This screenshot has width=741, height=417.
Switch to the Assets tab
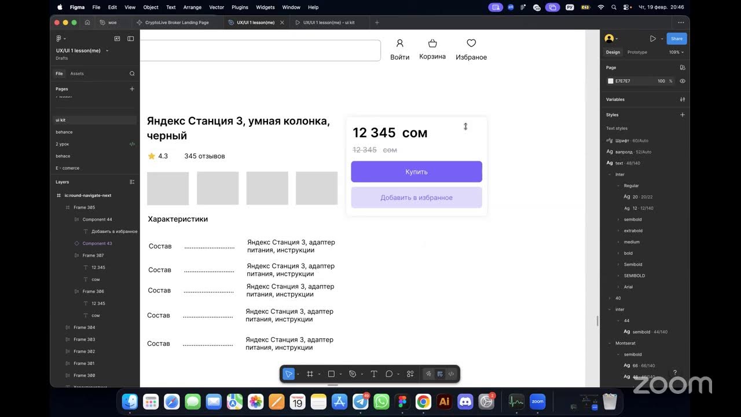point(77,74)
